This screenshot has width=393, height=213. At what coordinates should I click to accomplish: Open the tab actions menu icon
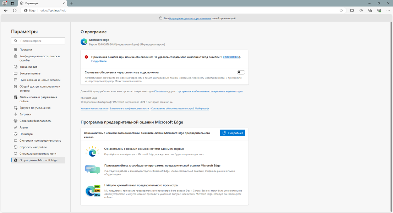[12, 3]
